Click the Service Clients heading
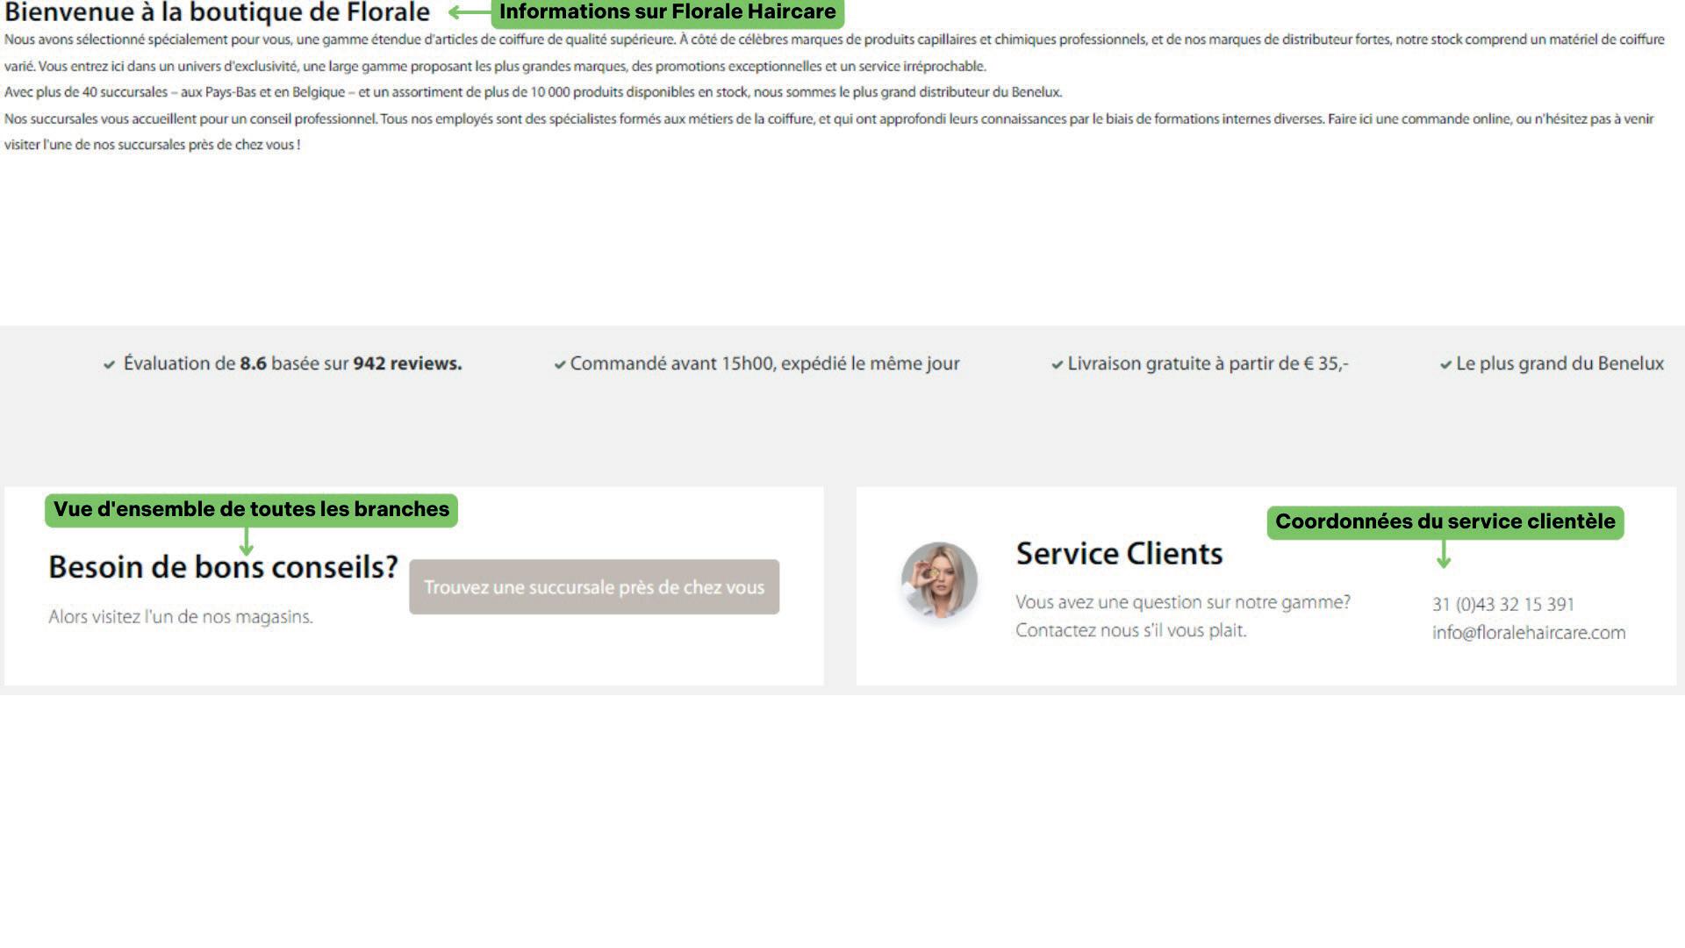The width and height of the screenshot is (1685, 948). (1119, 554)
